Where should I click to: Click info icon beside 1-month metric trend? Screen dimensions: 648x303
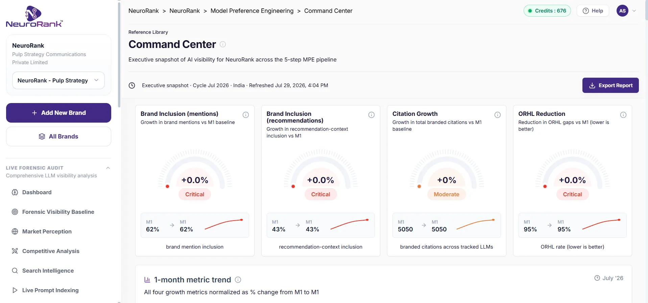[x=238, y=280]
